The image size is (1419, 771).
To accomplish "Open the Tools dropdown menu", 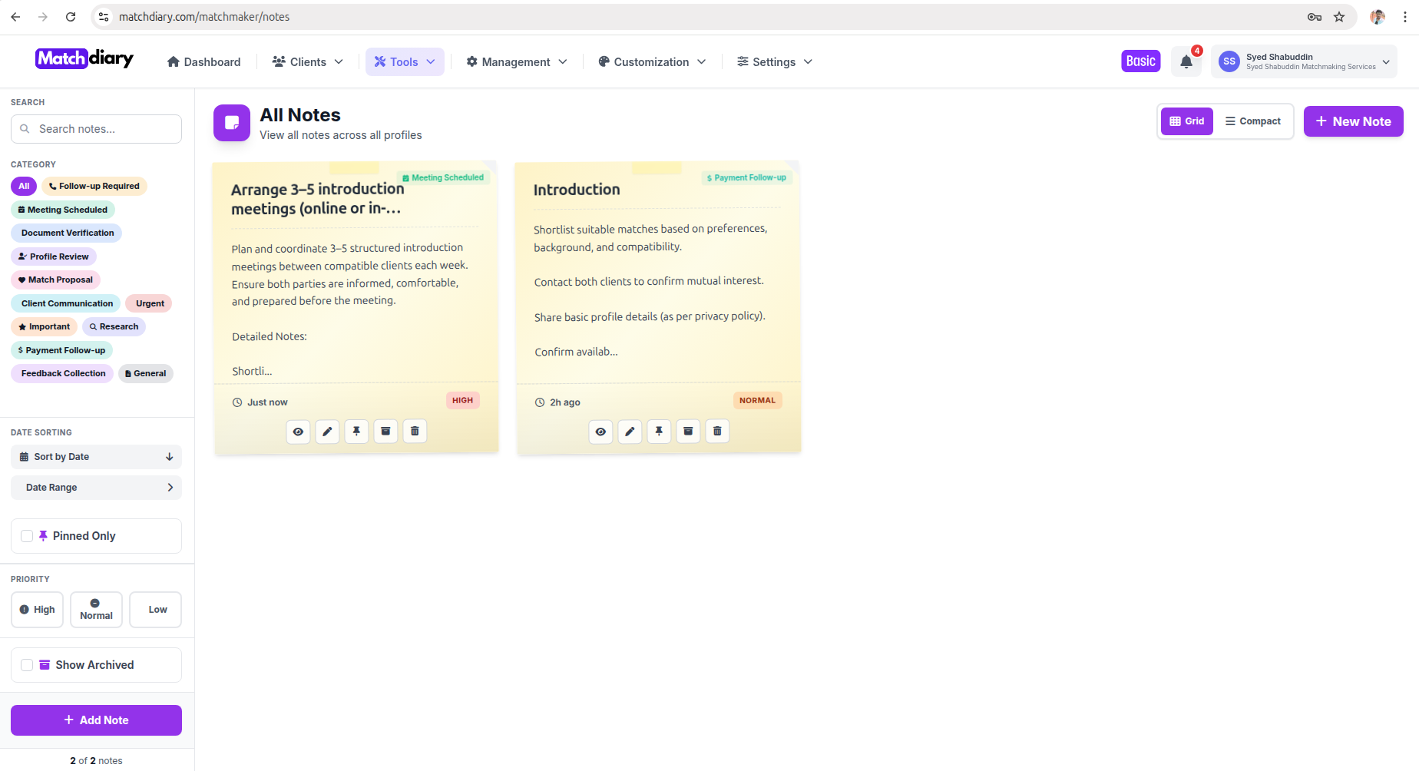I will pos(405,62).
